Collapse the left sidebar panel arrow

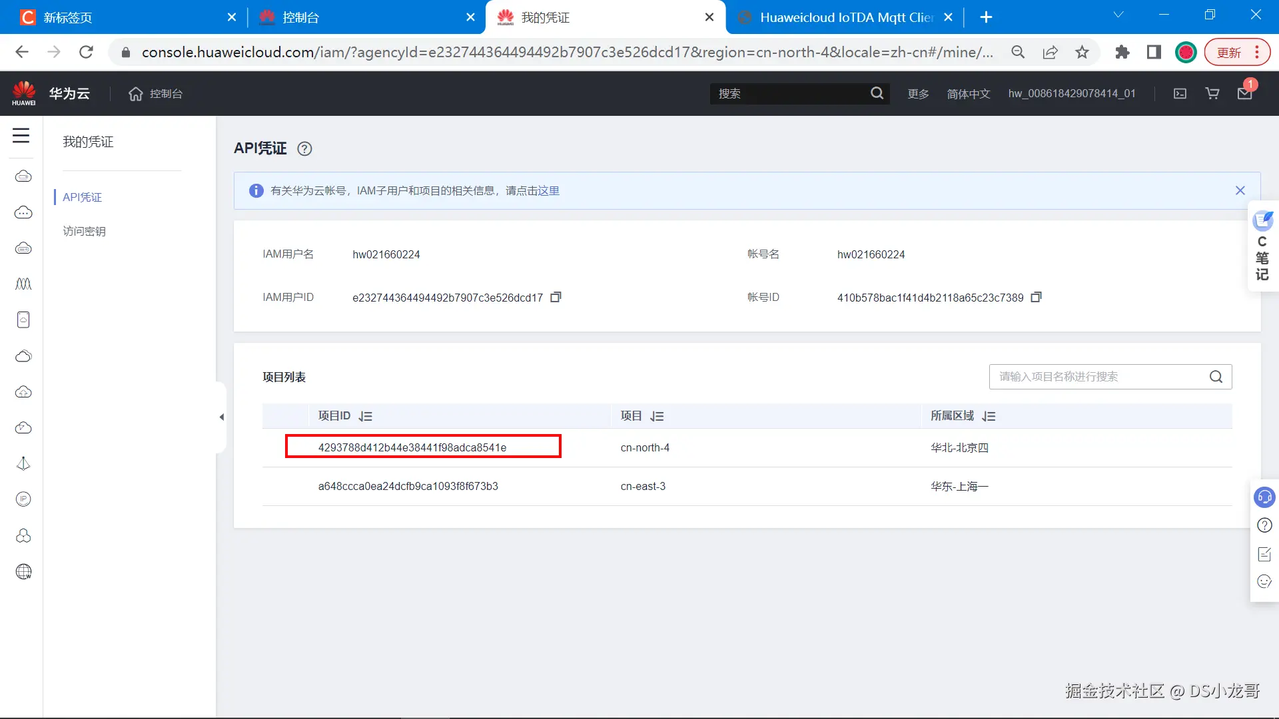(221, 417)
